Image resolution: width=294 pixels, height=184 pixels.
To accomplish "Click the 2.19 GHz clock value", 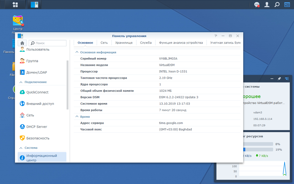I will tap(166, 78).
